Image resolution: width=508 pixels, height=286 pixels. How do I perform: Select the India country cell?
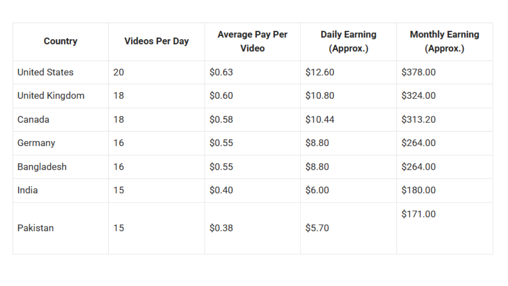(28, 190)
